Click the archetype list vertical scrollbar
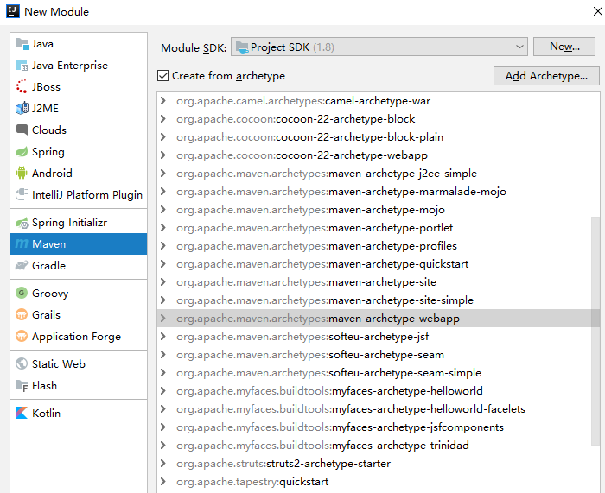 [x=595, y=328]
